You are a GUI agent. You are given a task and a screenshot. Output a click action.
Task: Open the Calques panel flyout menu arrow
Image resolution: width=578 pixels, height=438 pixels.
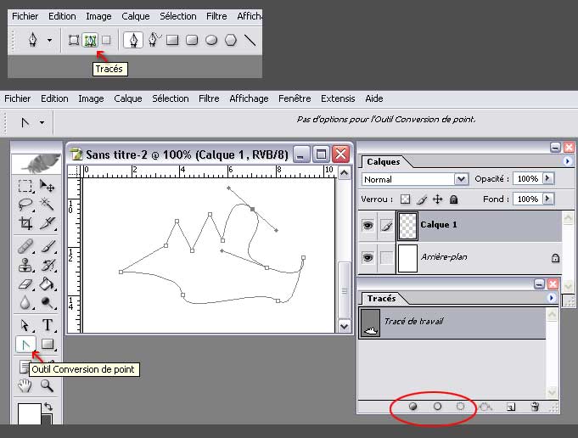pos(567,161)
